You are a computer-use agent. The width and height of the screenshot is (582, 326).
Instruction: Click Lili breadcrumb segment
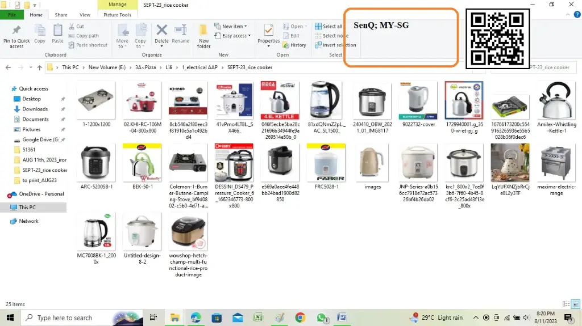pos(168,67)
